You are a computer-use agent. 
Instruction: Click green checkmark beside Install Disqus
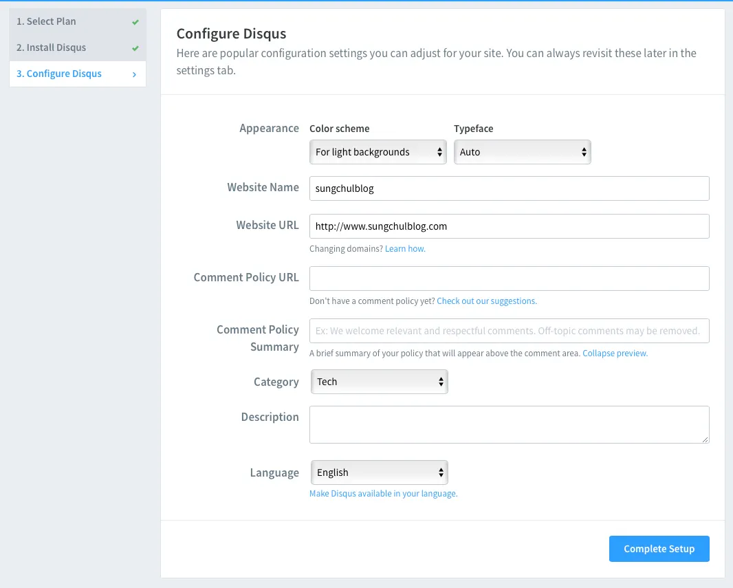click(x=135, y=48)
